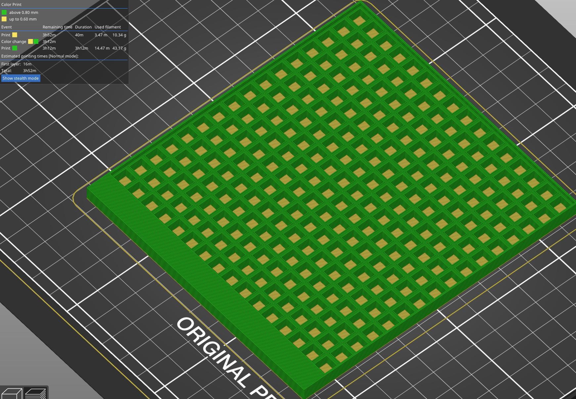The image size is (576, 399).
Task: Select the sliced layers preview icon
Action: tap(35, 393)
